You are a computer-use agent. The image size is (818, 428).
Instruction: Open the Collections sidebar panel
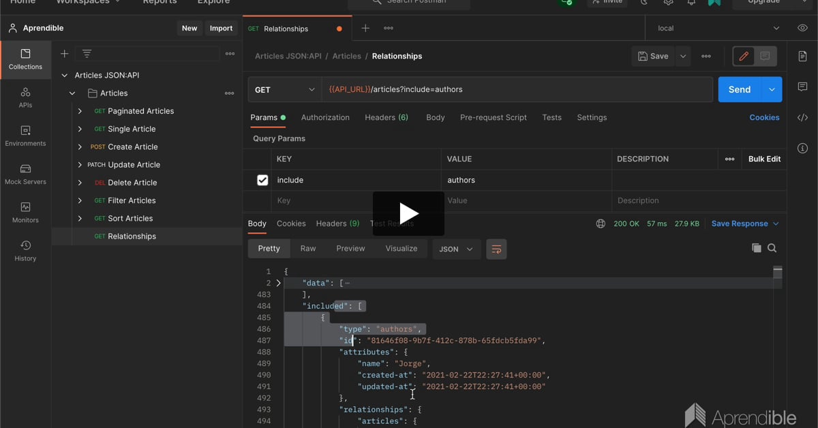pos(25,59)
